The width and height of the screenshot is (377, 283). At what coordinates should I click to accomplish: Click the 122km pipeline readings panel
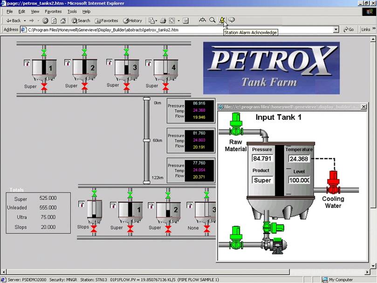point(191,170)
